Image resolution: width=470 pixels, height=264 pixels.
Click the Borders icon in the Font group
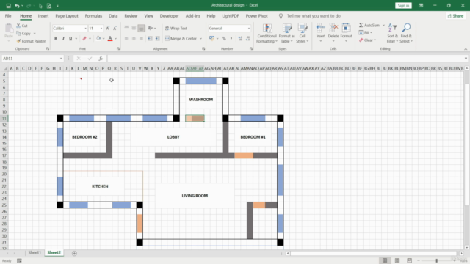coord(84,38)
